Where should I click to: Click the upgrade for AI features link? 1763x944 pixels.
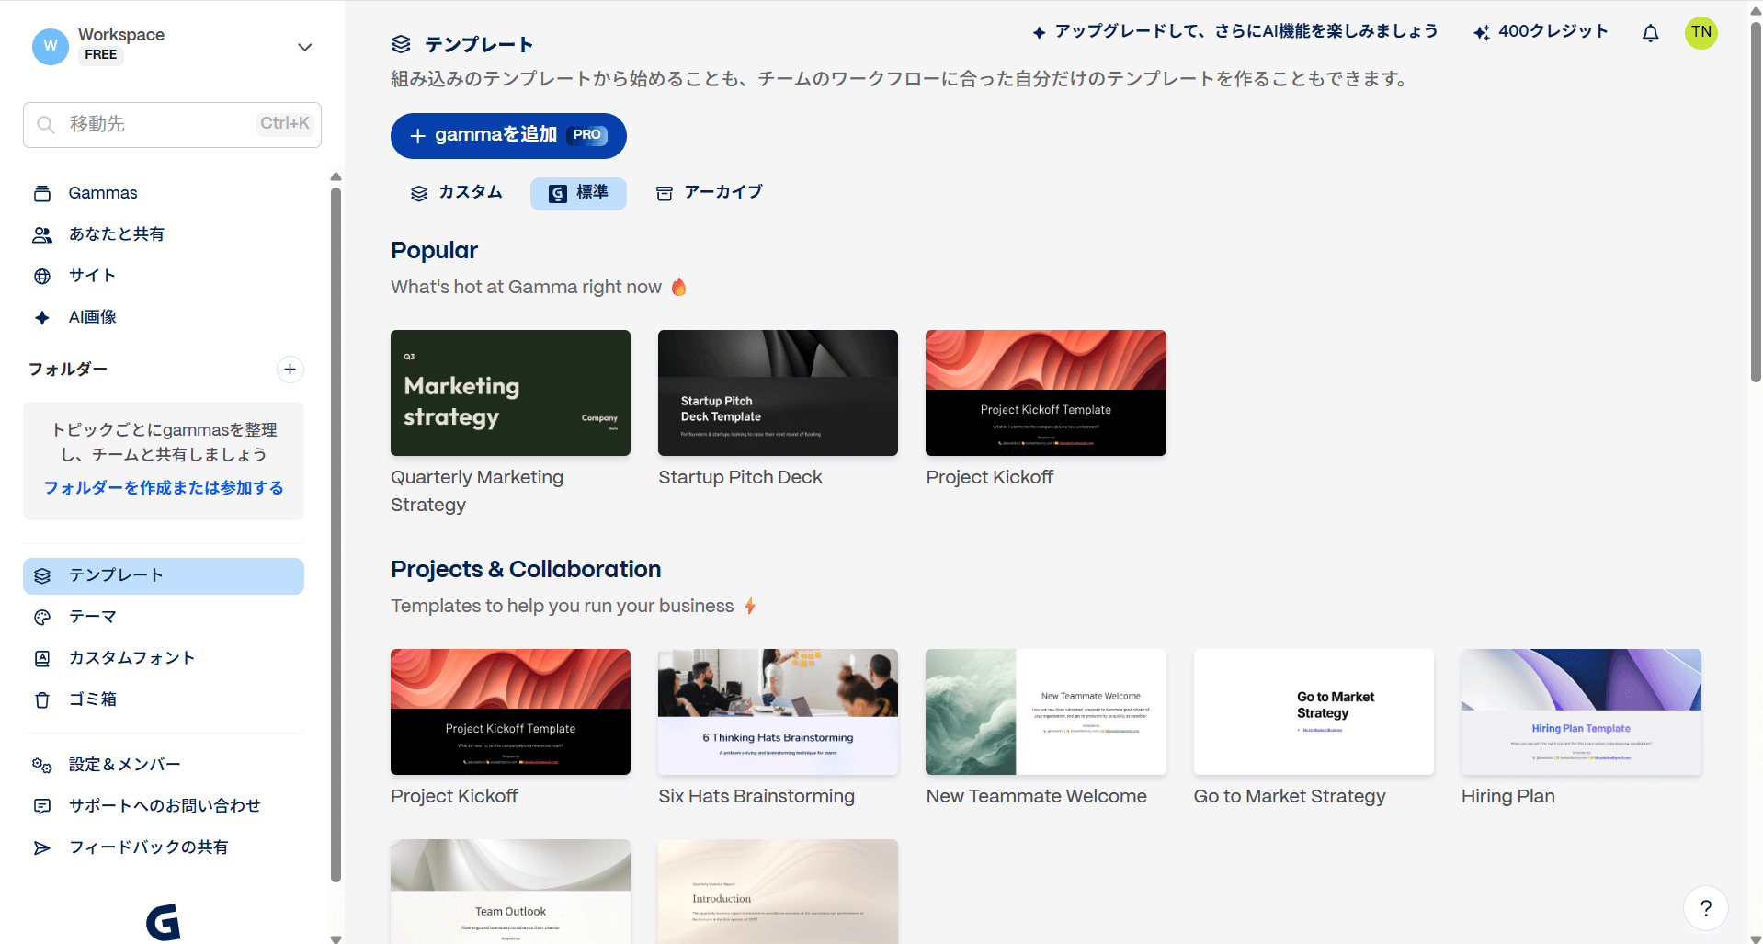[1234, 32]
